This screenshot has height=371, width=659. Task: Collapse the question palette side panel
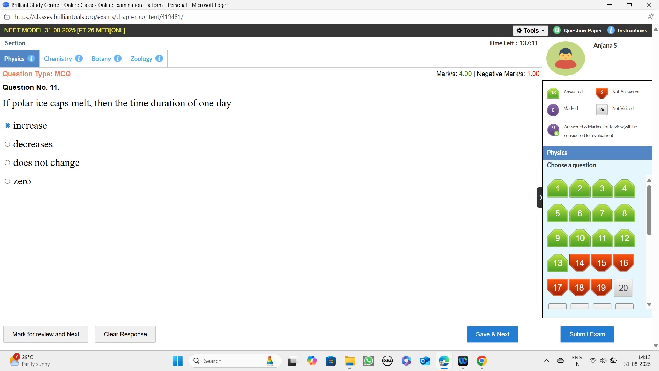[x=540, y=198]
